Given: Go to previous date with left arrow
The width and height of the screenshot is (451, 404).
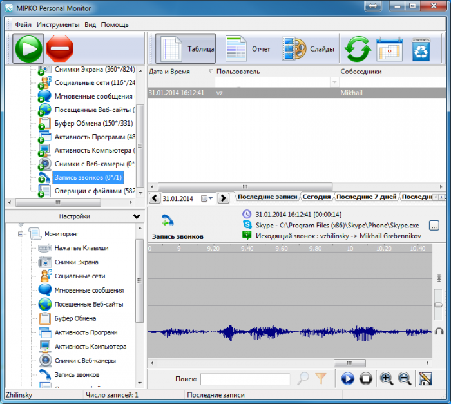Looking at the screenshot, I should [155, 198].
